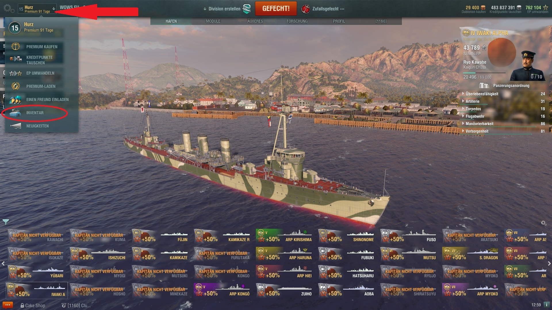Click EP umwandeln link at top right
The image size is (552, 310).
(538, 12)
